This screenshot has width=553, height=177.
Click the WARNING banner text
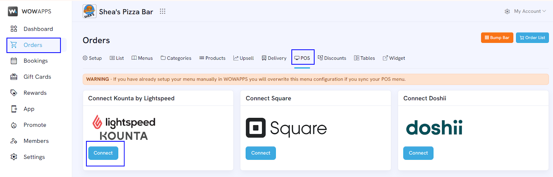[x=246, y=79]
